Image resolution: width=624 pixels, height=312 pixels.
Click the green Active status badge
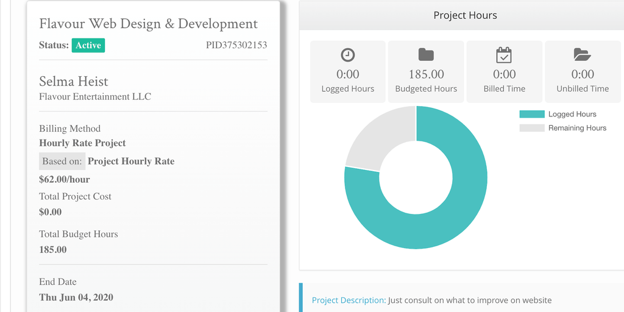pos(88,45)
